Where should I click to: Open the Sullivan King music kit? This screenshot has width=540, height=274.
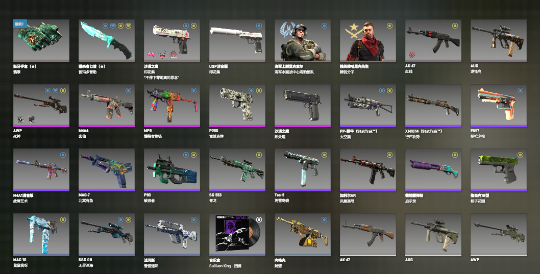237,235
